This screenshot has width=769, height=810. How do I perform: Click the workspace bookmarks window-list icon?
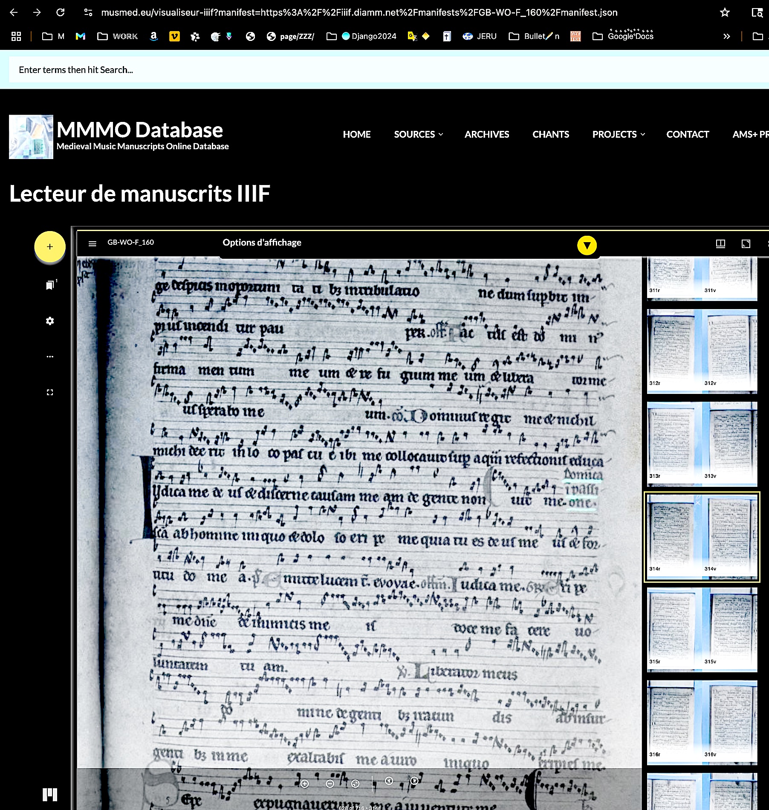(x=50, y=285)
